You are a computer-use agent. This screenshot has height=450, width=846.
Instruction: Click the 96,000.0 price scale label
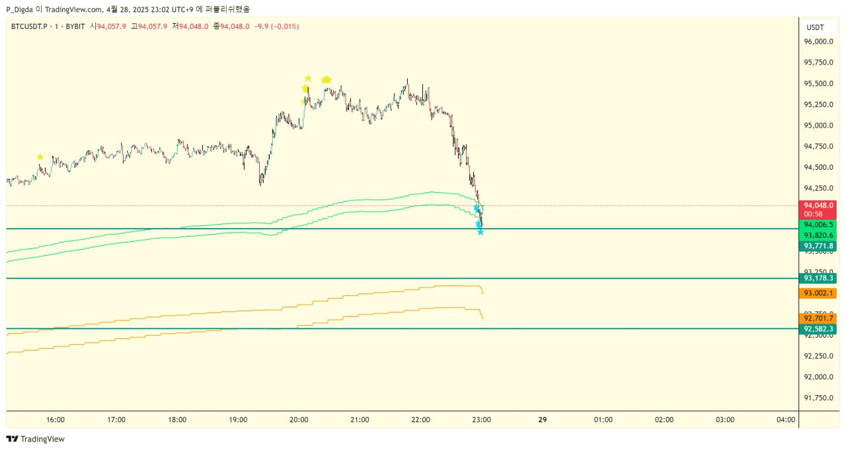coord(818,42)
